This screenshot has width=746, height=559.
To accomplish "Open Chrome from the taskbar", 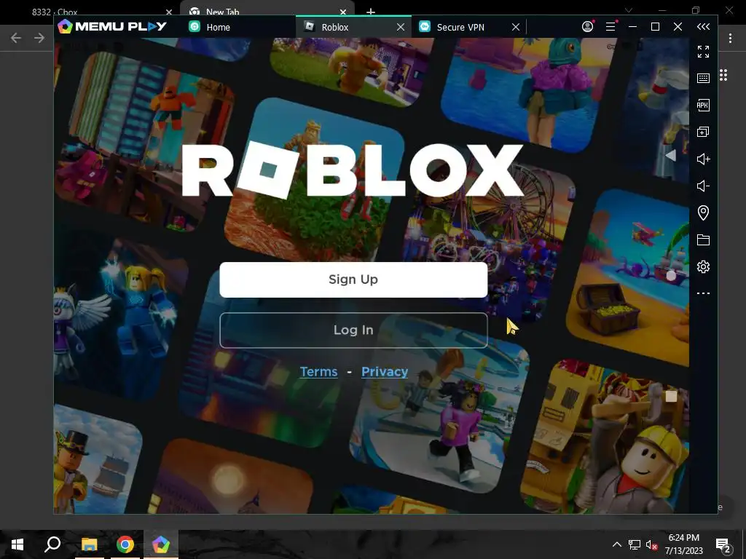I will click(x=125, y=544).
